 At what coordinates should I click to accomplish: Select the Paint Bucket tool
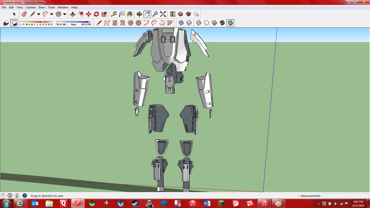[x=130, y=14]
